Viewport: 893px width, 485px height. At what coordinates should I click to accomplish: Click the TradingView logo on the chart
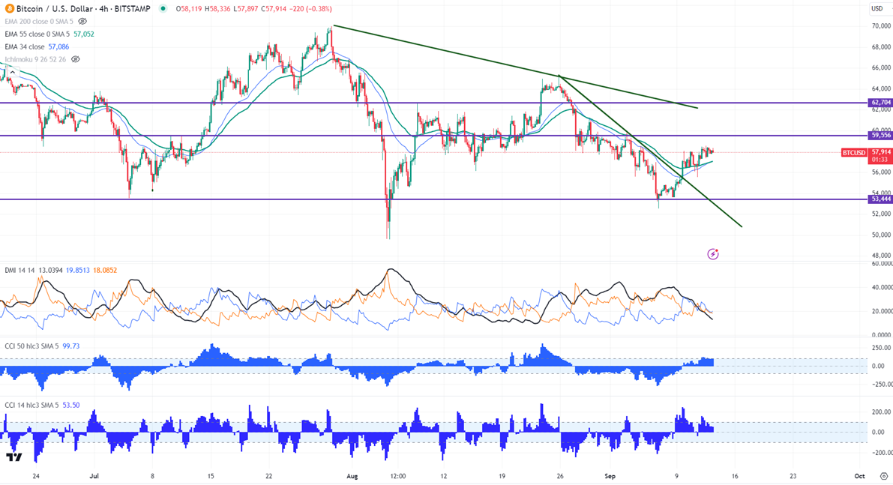tap(13, 457)
